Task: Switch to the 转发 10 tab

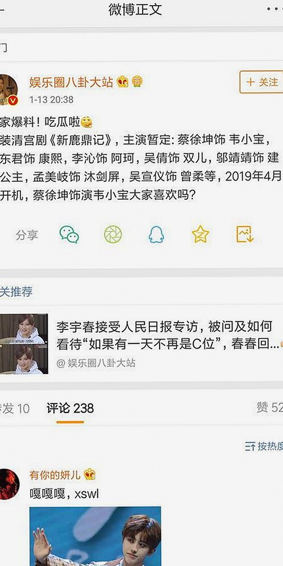Action: [x=15, y=408]
